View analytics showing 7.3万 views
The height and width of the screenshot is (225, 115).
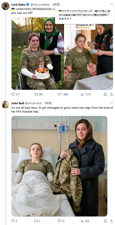click(86, 94)
